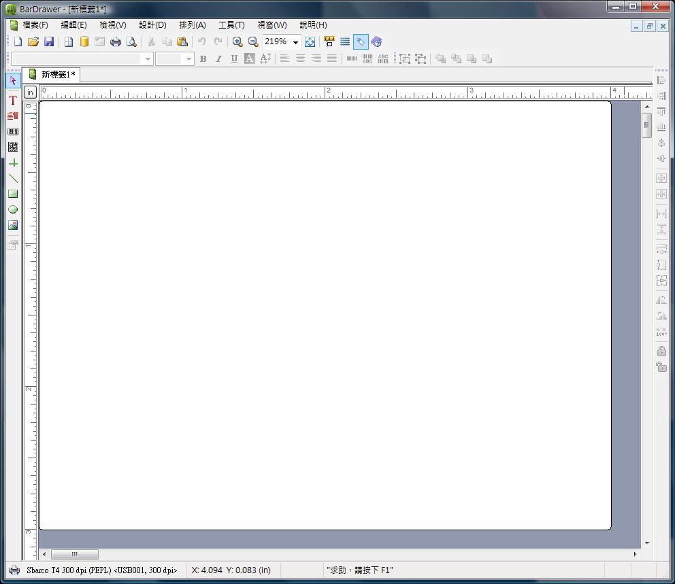Toggle center text alignment

(301, 59)
